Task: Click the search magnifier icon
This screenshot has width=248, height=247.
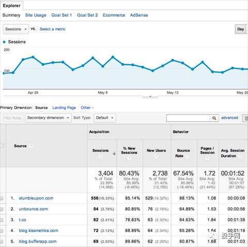Action: point(214,118)
